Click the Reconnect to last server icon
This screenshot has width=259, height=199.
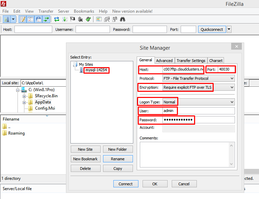coord(88,19)
